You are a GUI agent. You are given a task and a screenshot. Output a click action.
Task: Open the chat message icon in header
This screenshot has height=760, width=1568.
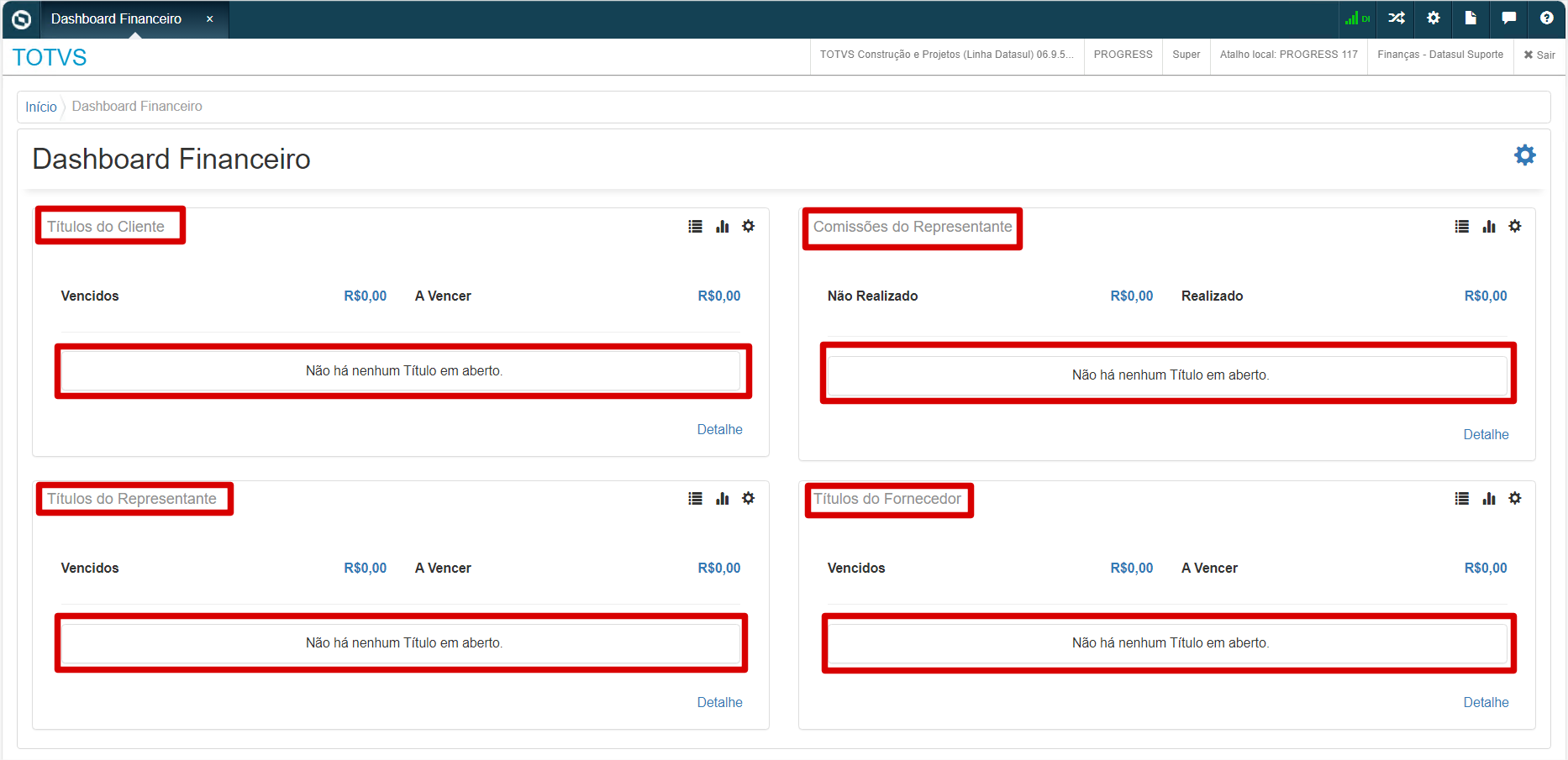tap(1508, 18)
